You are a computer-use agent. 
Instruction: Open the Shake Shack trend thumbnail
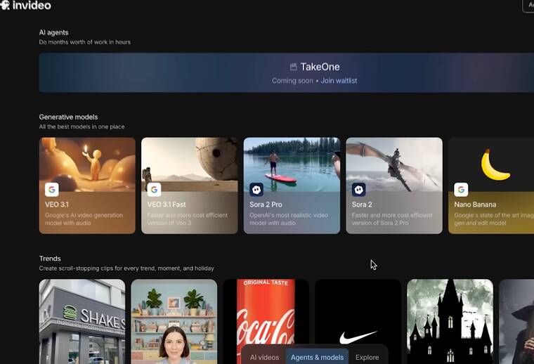click(82, 321)
